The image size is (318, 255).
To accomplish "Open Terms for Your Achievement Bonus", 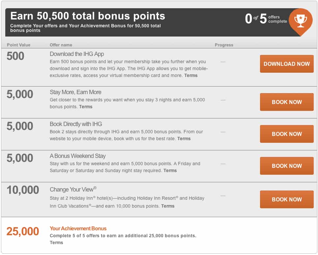I will [x=56, y=242].
